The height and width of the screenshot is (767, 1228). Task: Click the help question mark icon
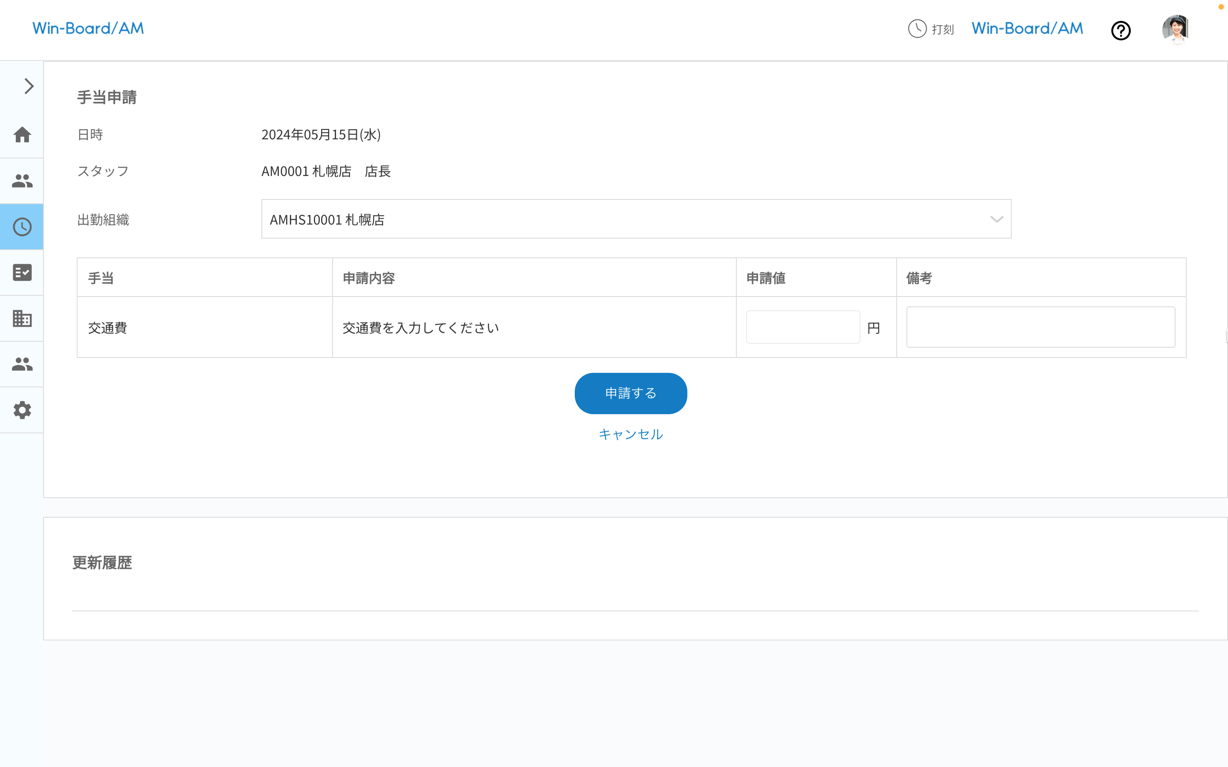(x=1121, y=30)
